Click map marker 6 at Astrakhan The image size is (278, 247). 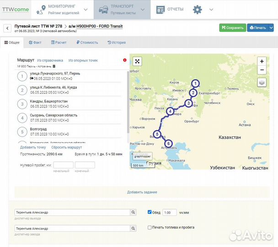168,144
